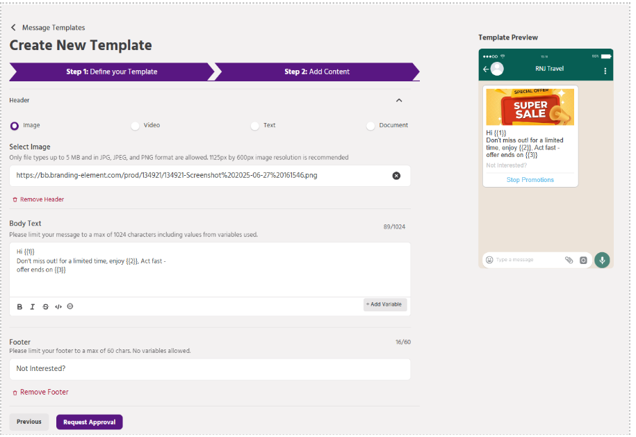Clear the image URL with the X icon

coord(396,176)
